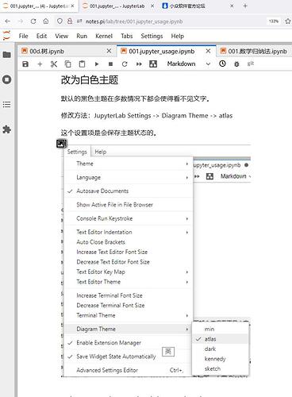
Task: Switch to the 00d.树.ipynb notebook tab
Action: click(x=47, y=51)
